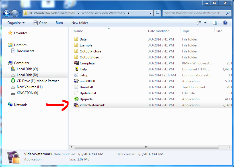Viewport: 234px width, 167px height.
Task: Select Computer in the navigation pane
Action: [x=21, y=63]
